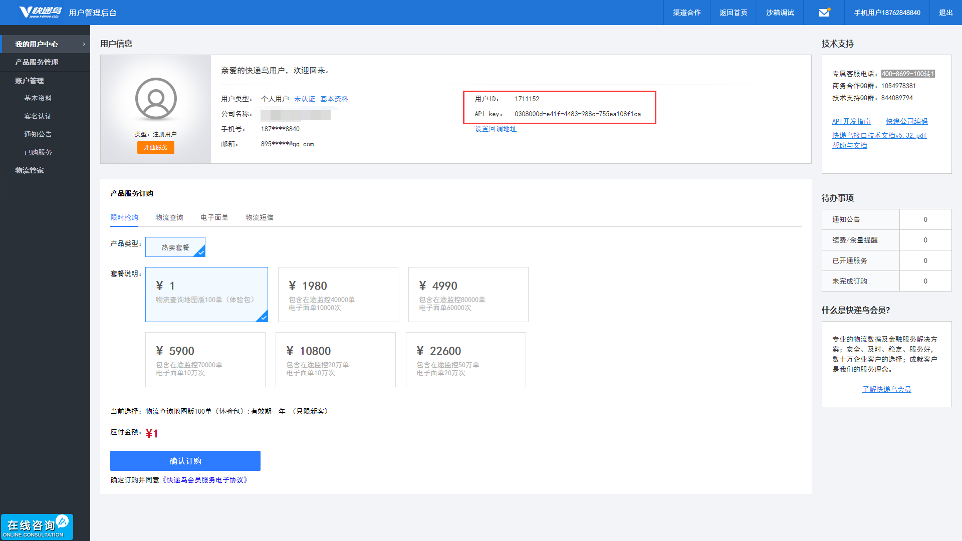The image size is (962, 541).
Task: Go to 通知公告 in sidebar
Action: click(38, 134)
